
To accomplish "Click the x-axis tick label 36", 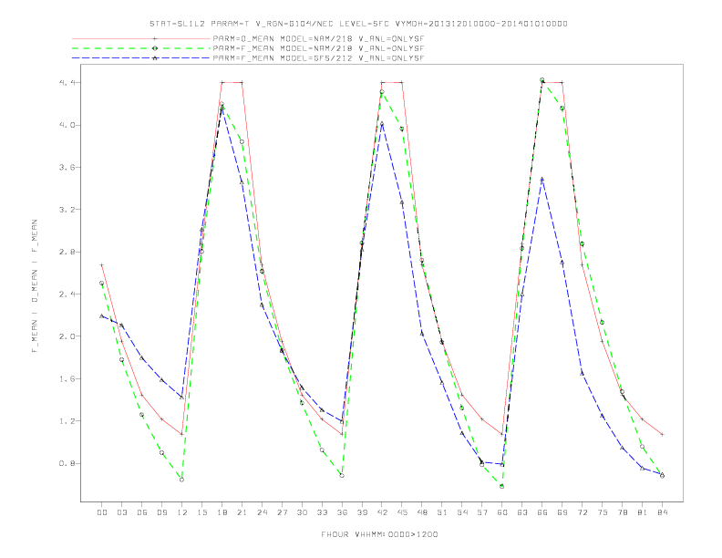I will [x=342, y=512].
